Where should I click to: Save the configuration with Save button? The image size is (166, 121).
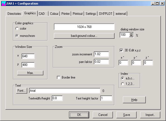point(126,115)
